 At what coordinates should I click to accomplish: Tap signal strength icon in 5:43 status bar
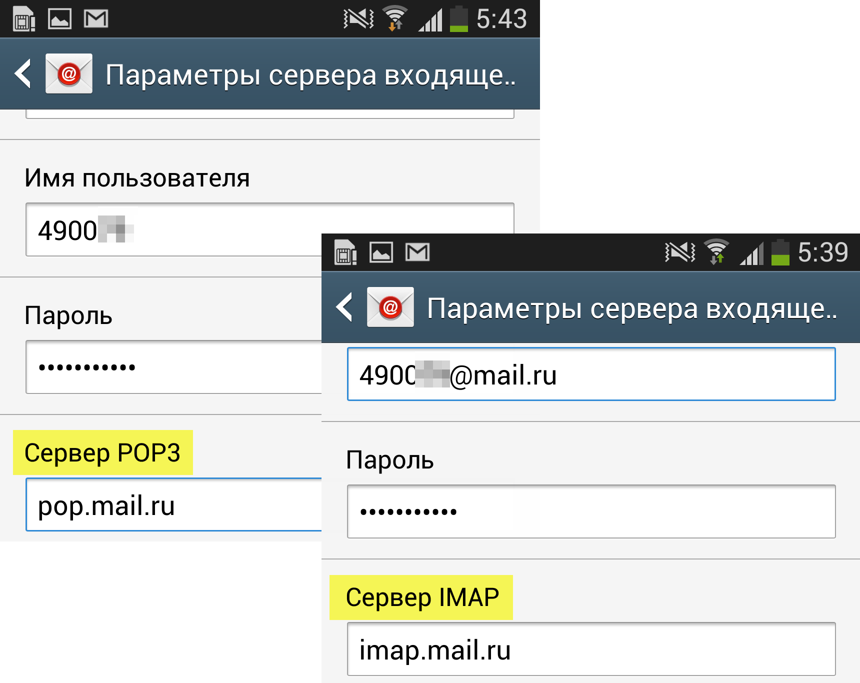click(430, 20)
